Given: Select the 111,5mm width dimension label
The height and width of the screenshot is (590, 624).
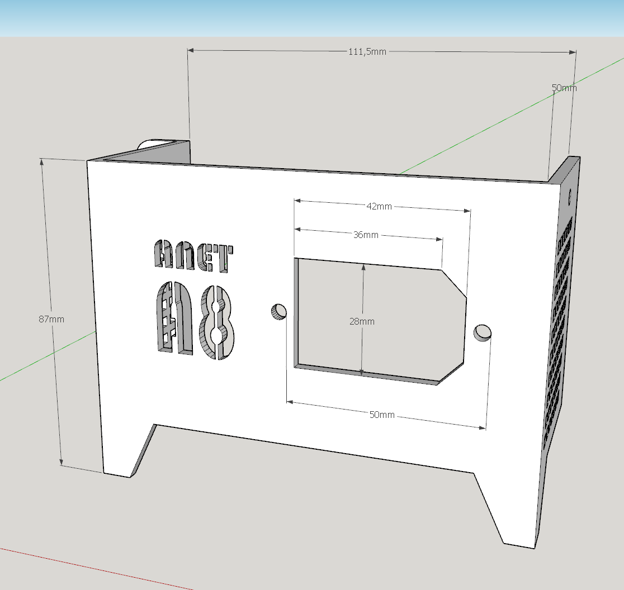Looking at the screenshot, I should click(x=367, y=52).
